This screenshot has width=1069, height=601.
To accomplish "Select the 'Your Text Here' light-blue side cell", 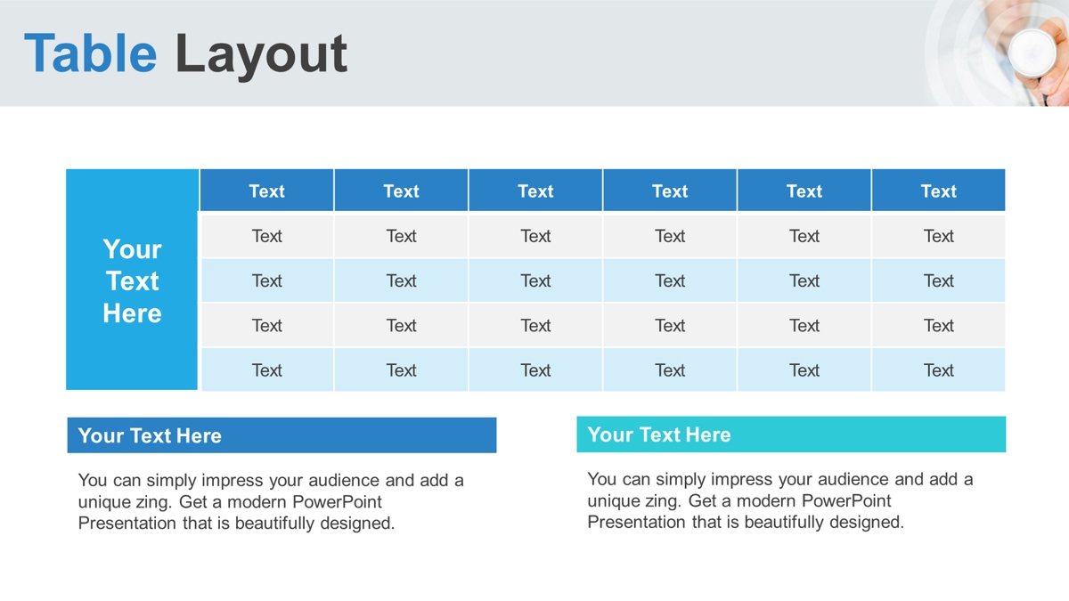I will coord(132,280).
